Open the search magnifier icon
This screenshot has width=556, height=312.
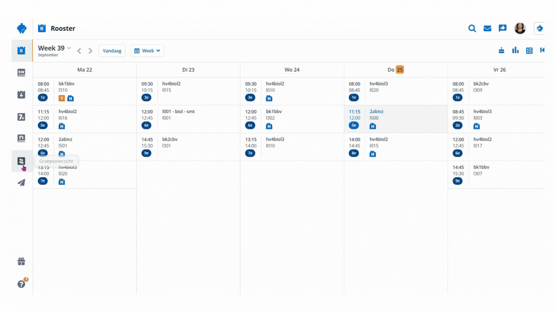[x=472, y=28]
